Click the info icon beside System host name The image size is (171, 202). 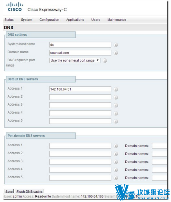(x=116, y=45)
